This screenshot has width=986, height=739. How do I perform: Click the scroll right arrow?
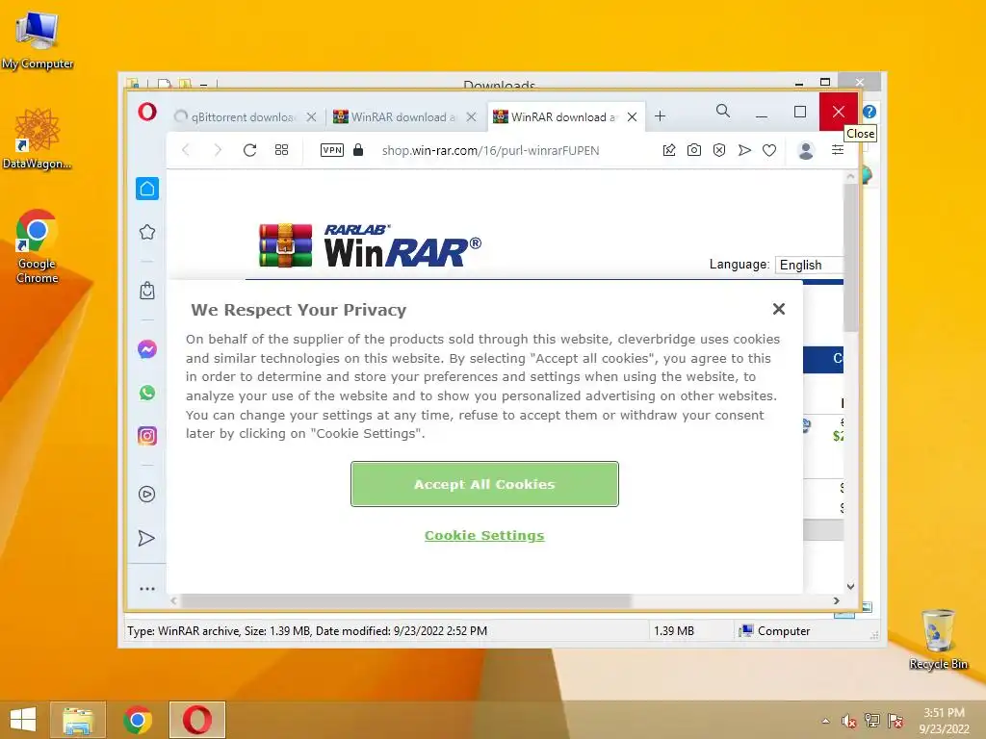coord(837,600)
